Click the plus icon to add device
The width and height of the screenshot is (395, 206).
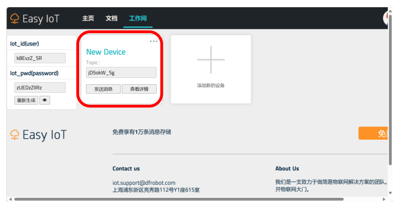(211, 60)
